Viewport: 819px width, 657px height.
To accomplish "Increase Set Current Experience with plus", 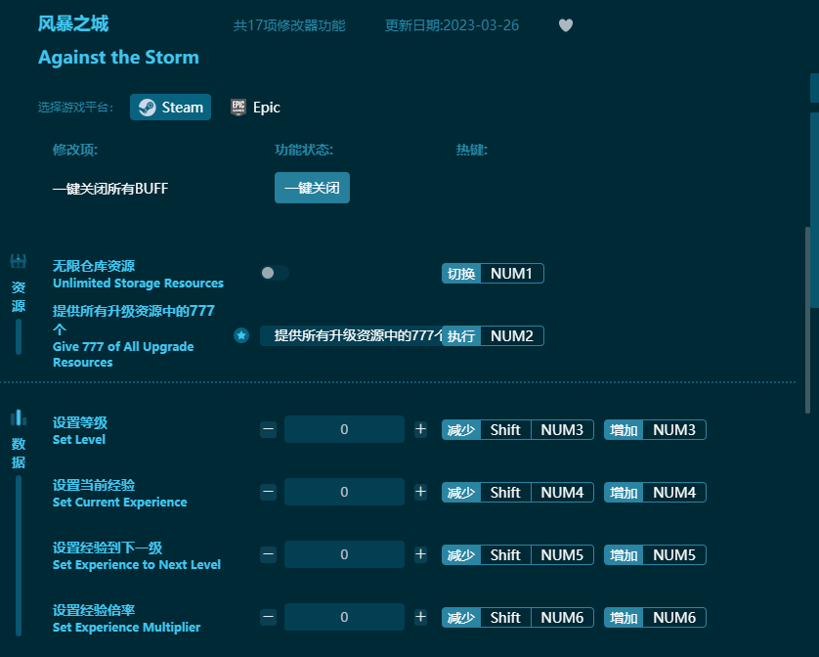I will coord(420,492).
